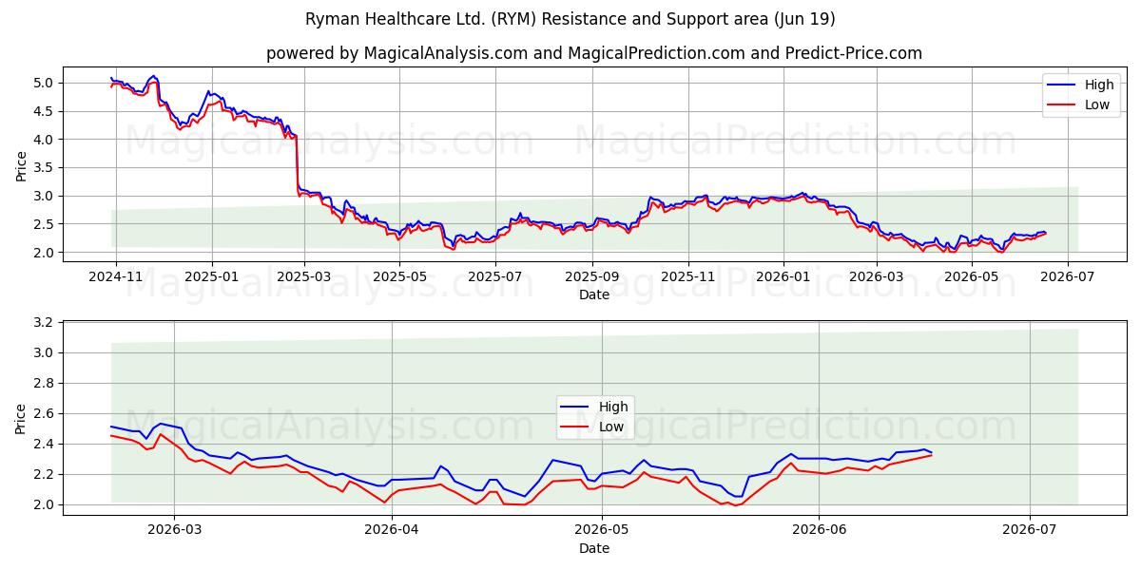The height and width of the screenshot is (570, 1141).
Task: Click the '2026-01' date label in the top chart
Action: tap(783, 277)
